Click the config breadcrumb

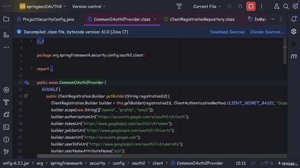click(x=119, y=163)
